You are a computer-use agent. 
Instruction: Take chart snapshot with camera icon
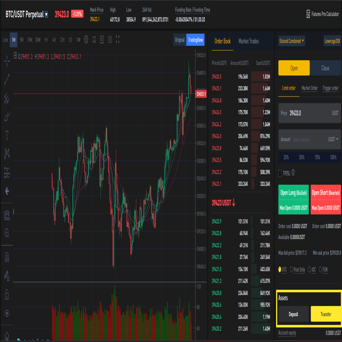(x=110, y=40)
